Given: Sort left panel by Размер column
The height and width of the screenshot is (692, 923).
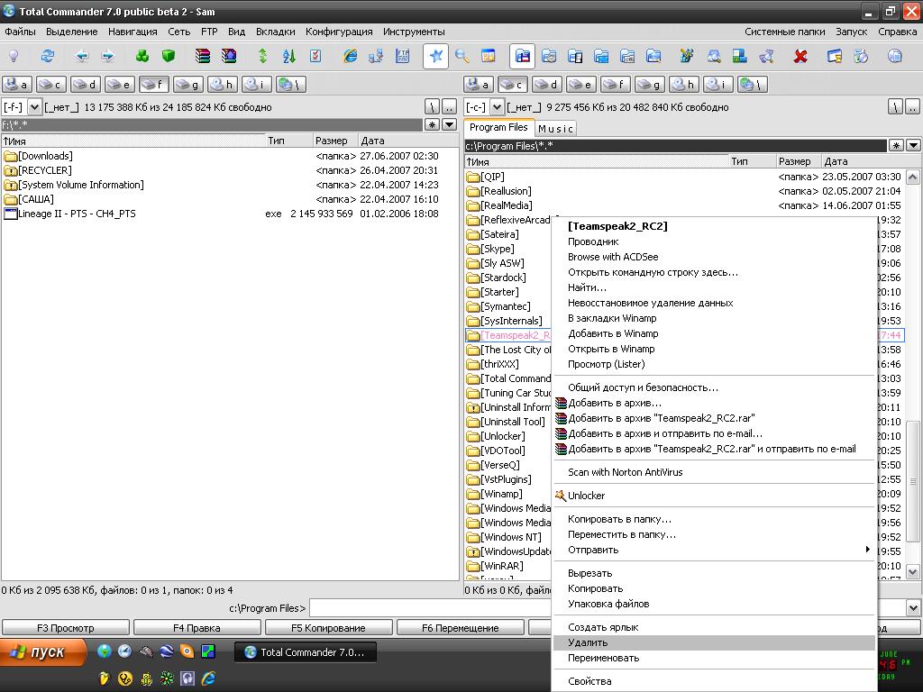Looking at the screenshot, I should [335, 141].
